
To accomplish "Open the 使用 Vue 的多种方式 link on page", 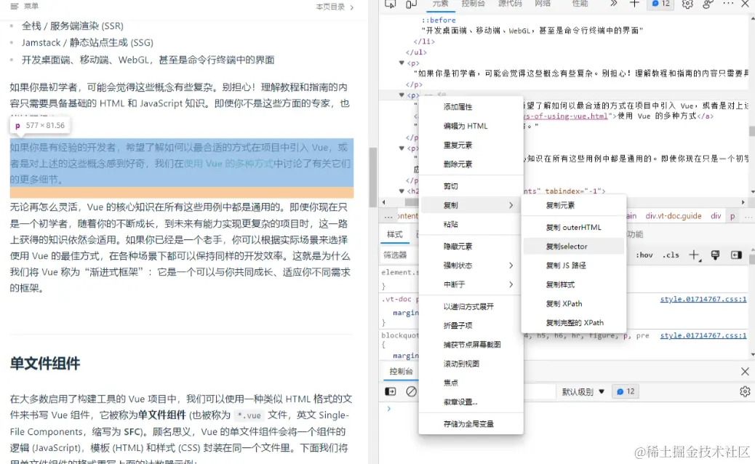I will tap(228, 164).
